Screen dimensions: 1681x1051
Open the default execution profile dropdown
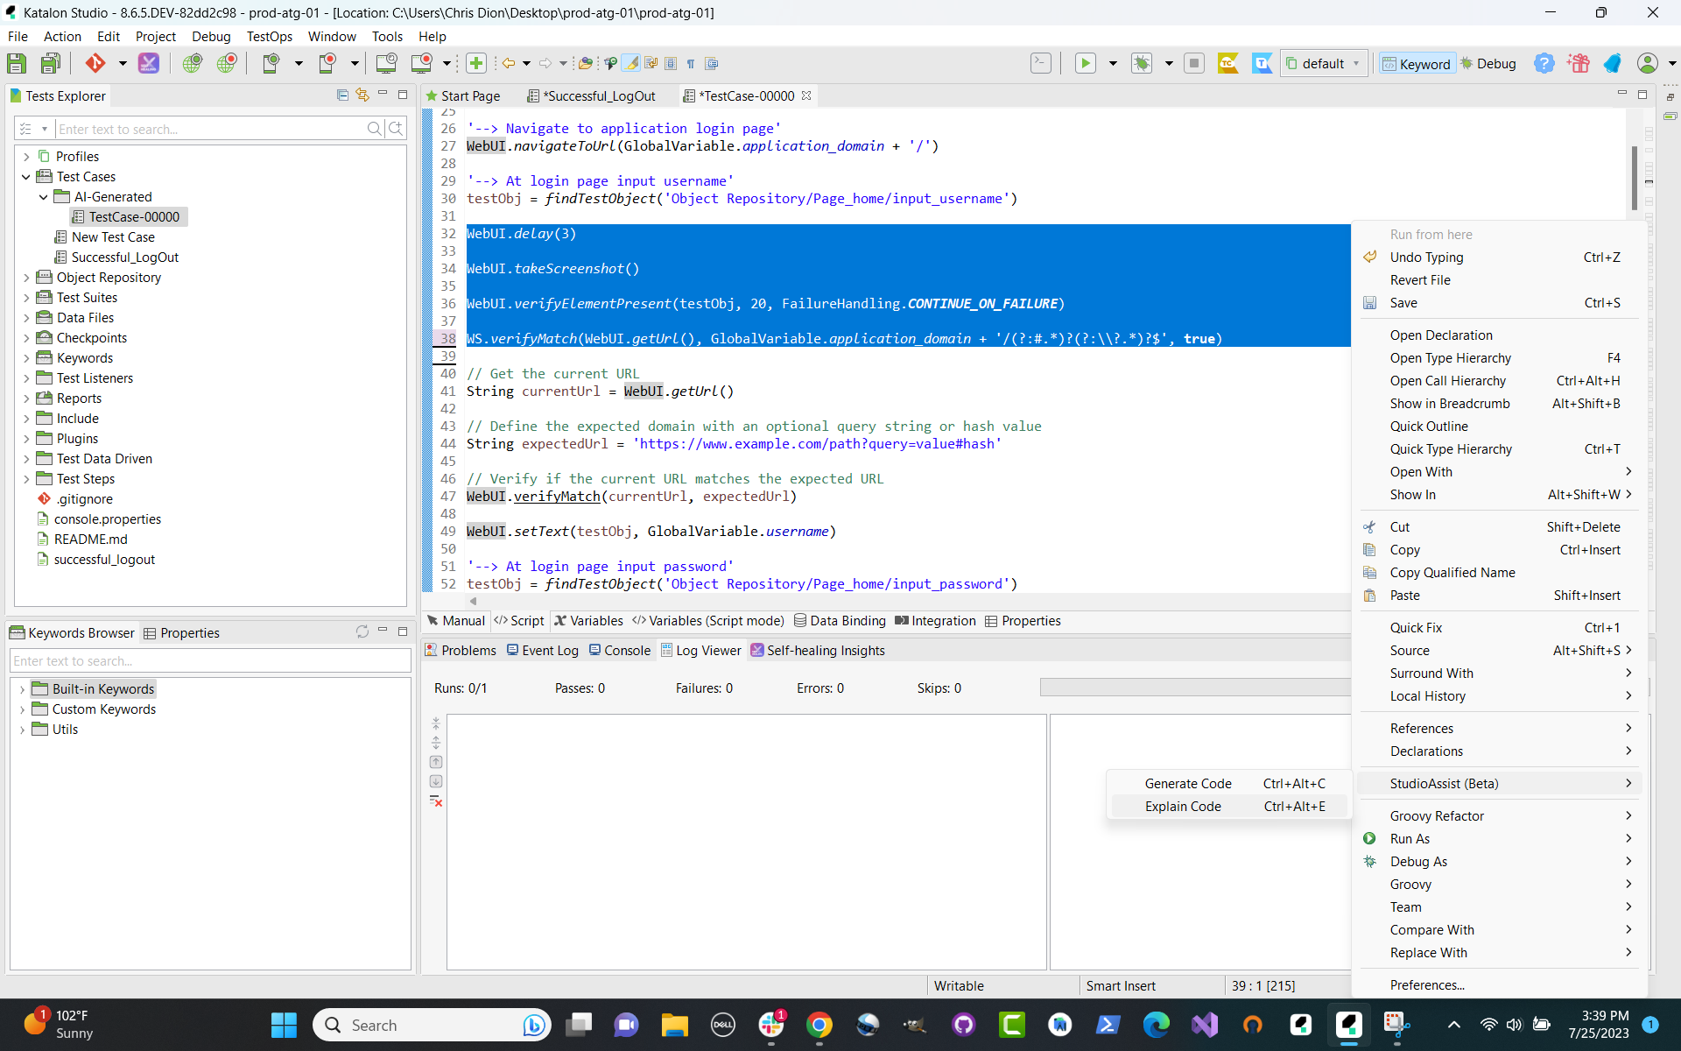click(1324, 63)
